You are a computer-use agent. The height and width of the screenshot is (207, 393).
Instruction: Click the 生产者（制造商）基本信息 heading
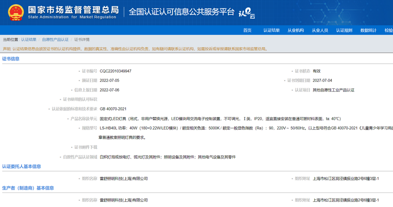[x=28, y=188]
